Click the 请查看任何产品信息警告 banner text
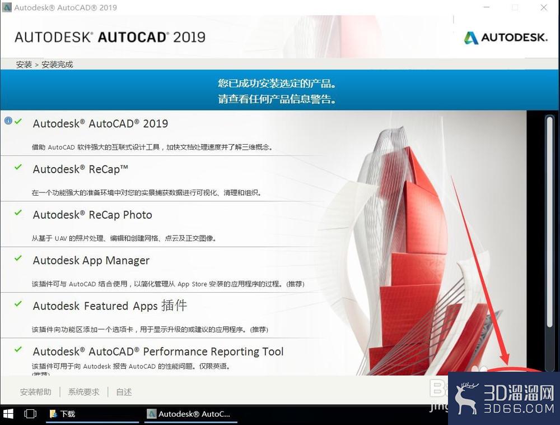Image resolution: width=560 pixels, height=425 pixels. point(277,99)
